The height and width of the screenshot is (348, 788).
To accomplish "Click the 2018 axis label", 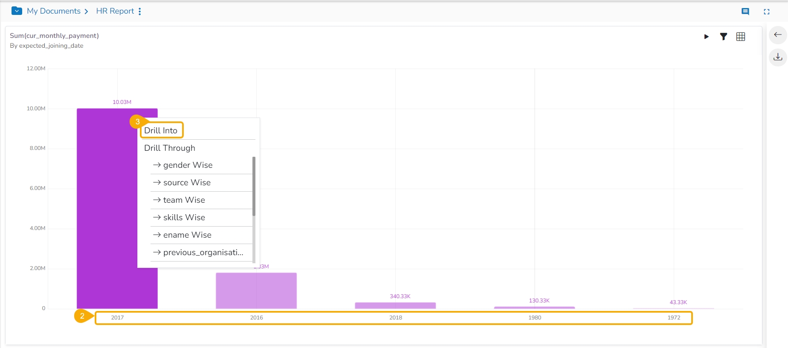I will click(395, 318).
